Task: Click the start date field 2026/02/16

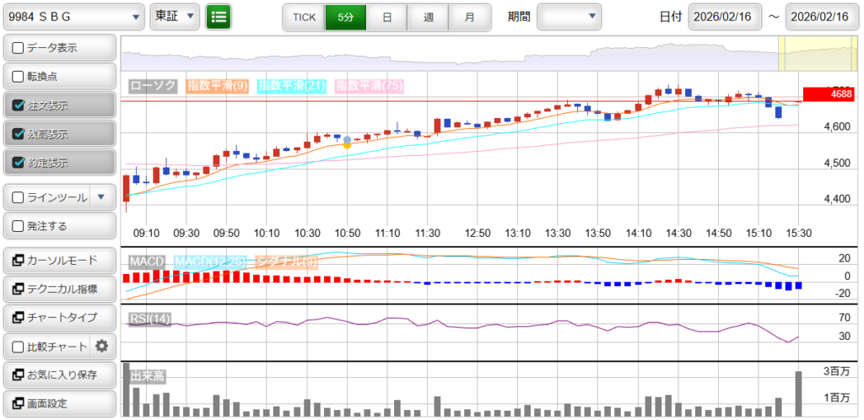Action: [724, 16]
